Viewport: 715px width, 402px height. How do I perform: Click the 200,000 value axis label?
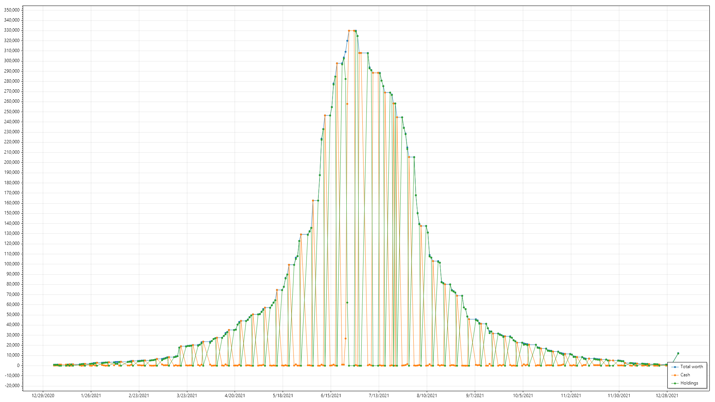point(12,162)
